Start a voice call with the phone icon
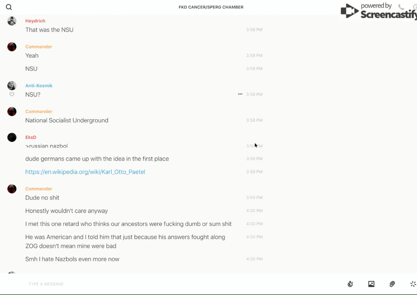 401,7
